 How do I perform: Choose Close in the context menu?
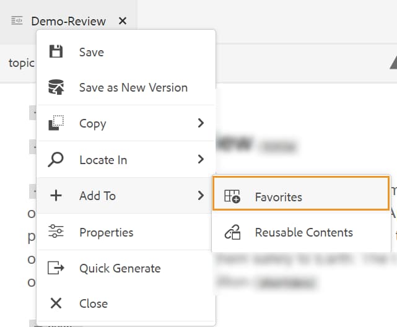93,303
